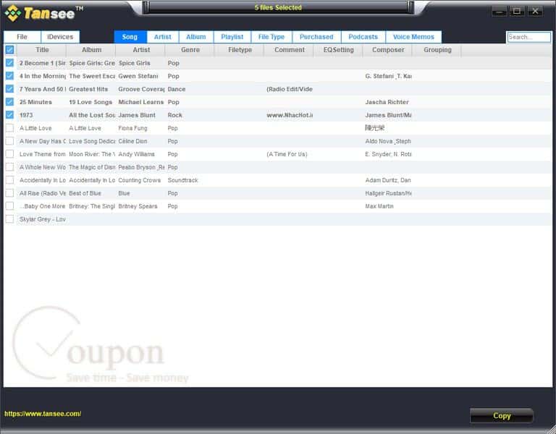
Task: Check the Love Theme from song checkbox
Action: point(9,154)
